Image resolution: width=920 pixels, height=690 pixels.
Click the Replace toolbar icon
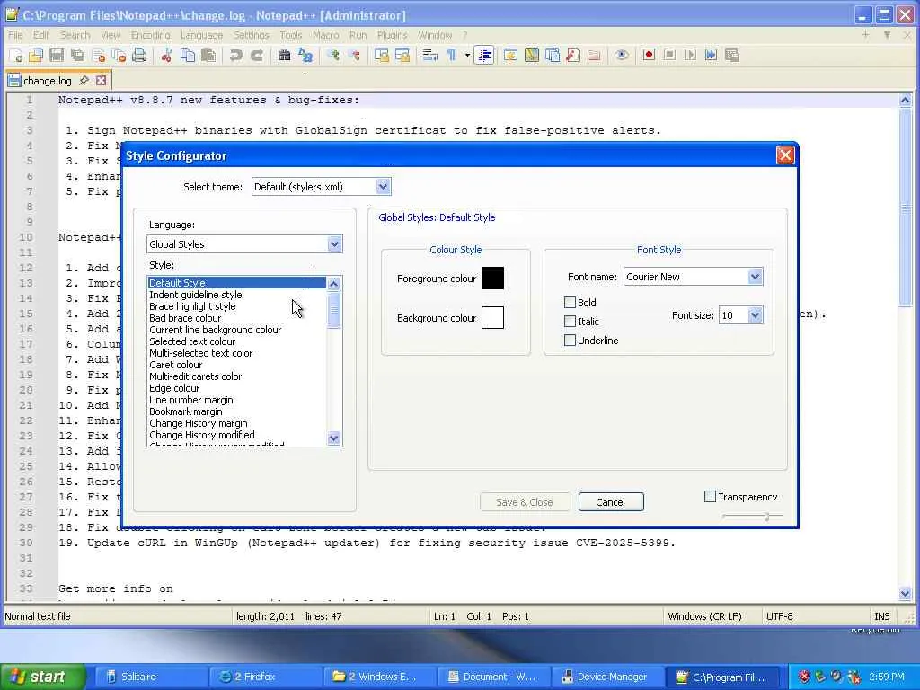click(x=305, y=55)
